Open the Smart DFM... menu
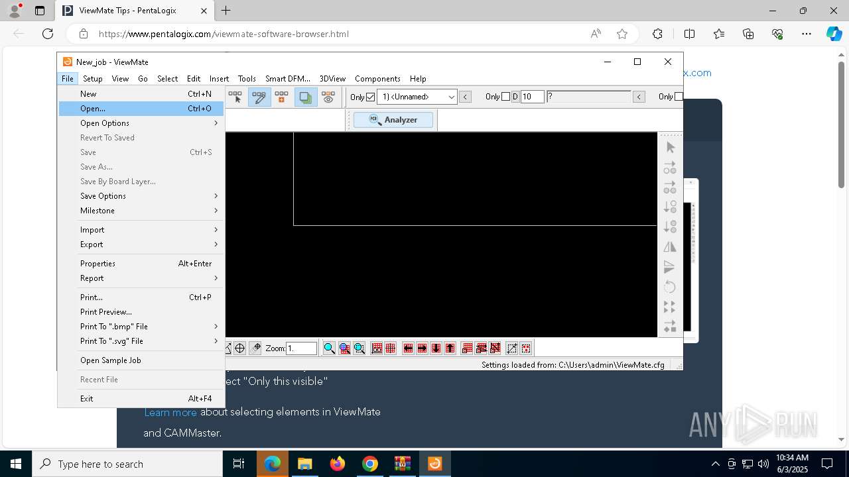 click(x=288, y=78)
